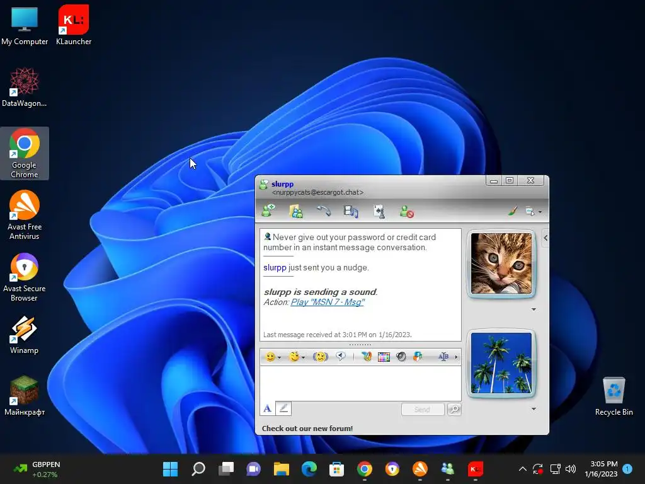645x484 pixels.
Task: Open the paintbrush color scheme icon
Action: [x=513, y=212]
